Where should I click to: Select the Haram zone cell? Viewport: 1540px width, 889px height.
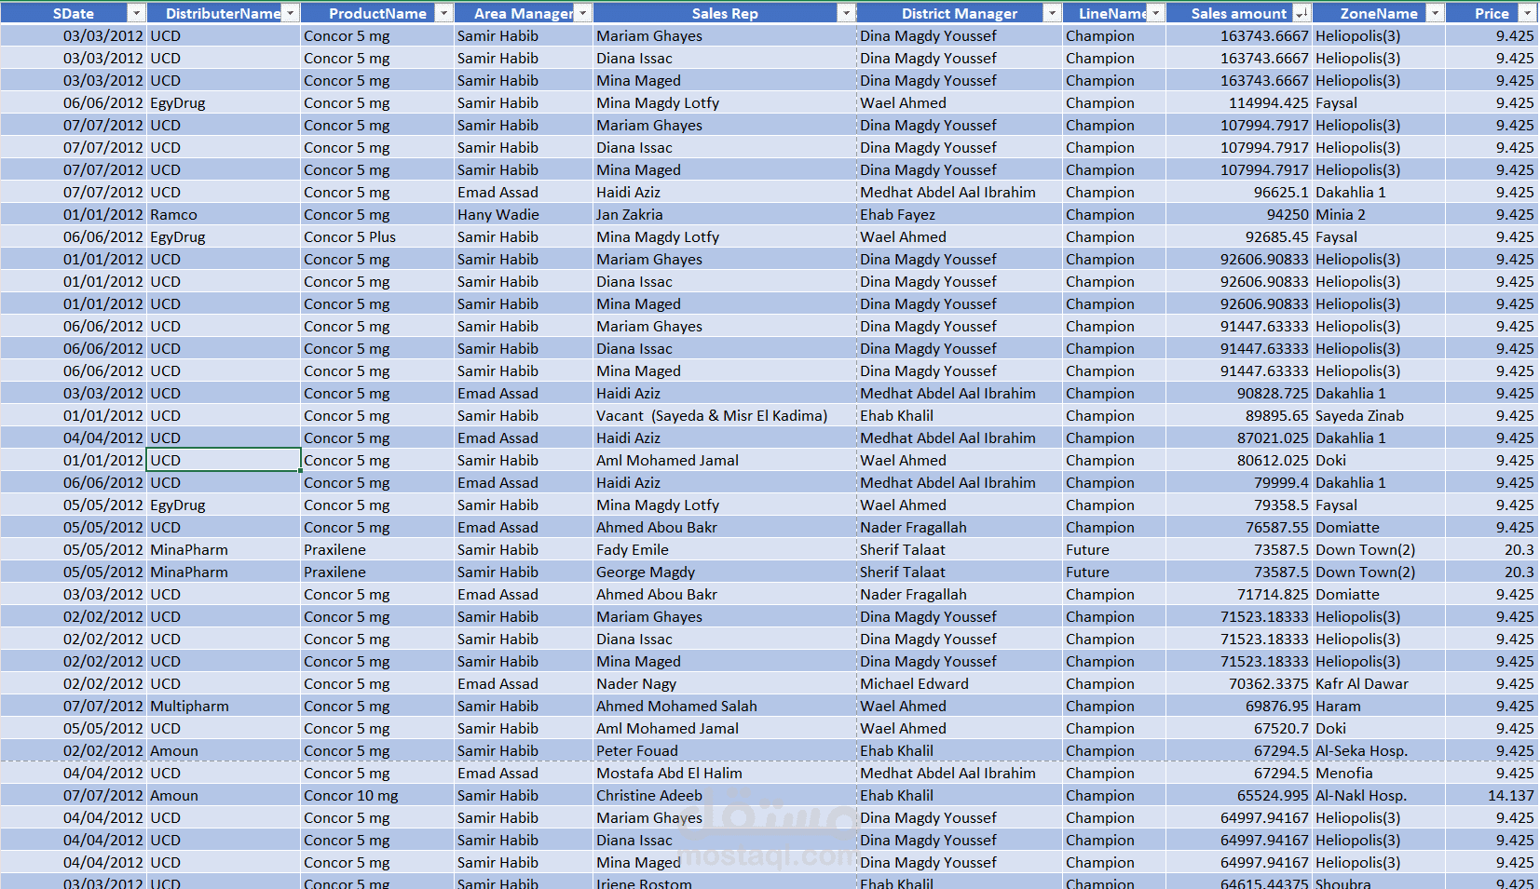coord(1379,706)
